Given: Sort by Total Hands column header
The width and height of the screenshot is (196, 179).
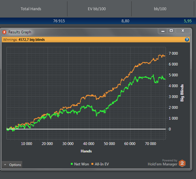Looking at the screenshot, I should click(x=31, y=9).
